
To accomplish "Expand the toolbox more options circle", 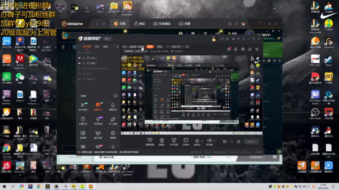I will [x=116, y=96].
